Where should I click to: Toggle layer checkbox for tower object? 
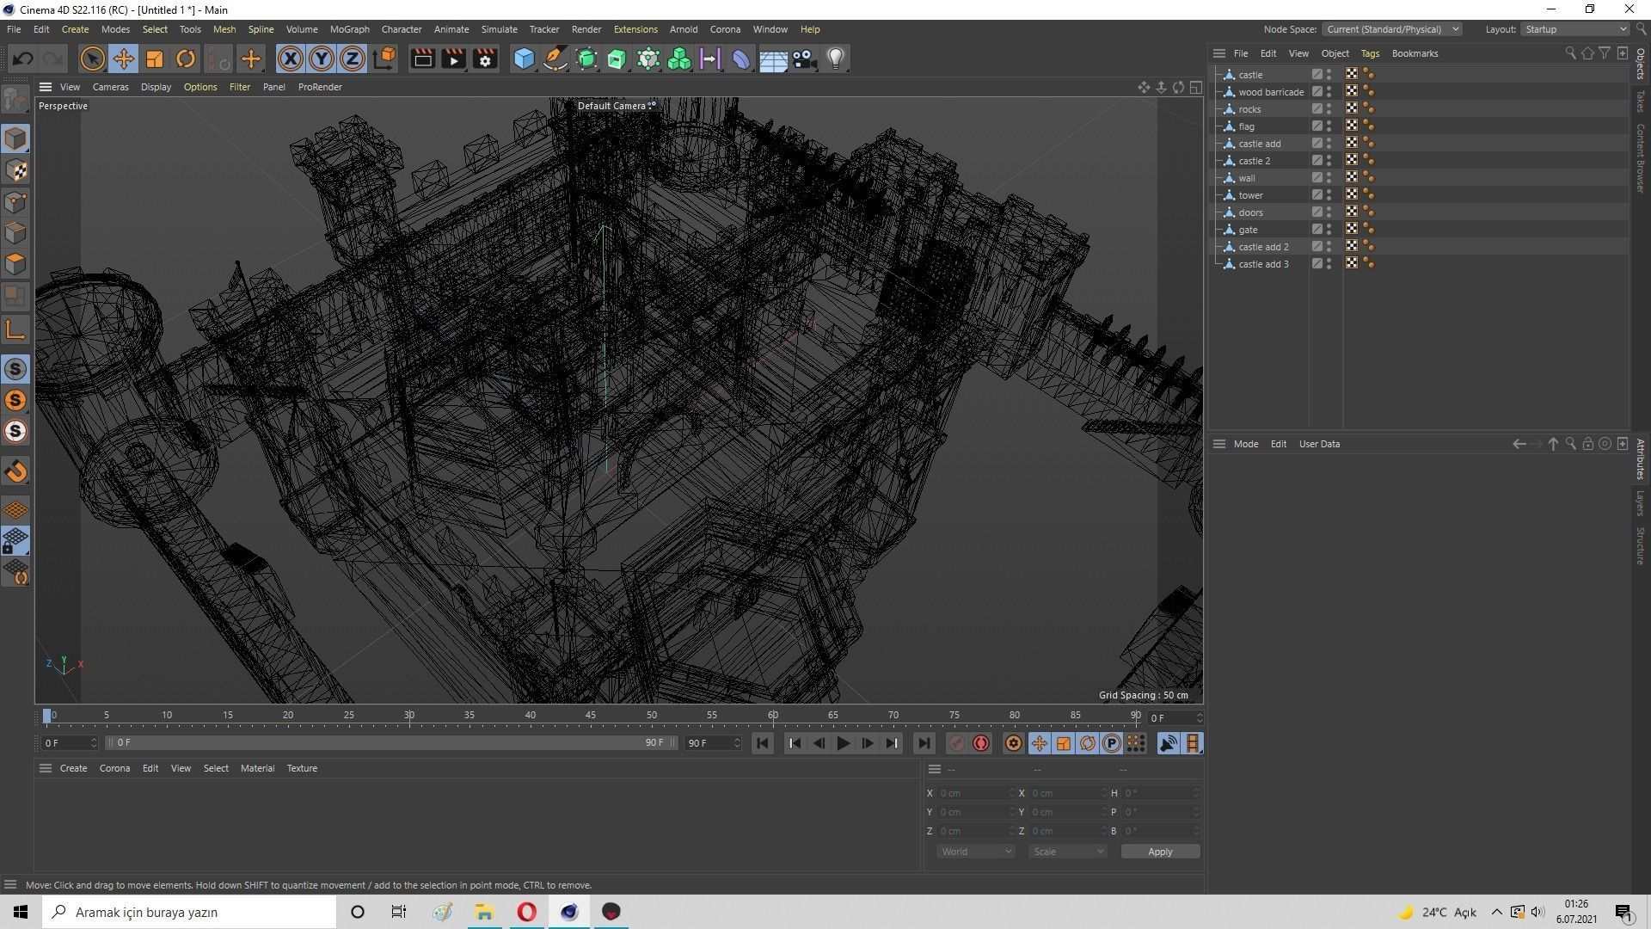pos(1317,195)
